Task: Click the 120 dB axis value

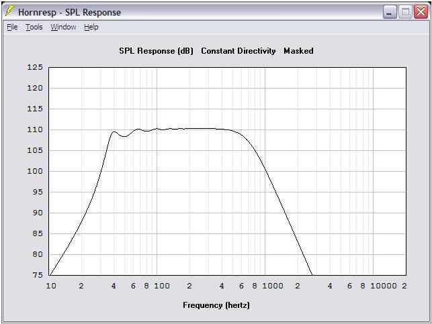Action: coord(35,88)
